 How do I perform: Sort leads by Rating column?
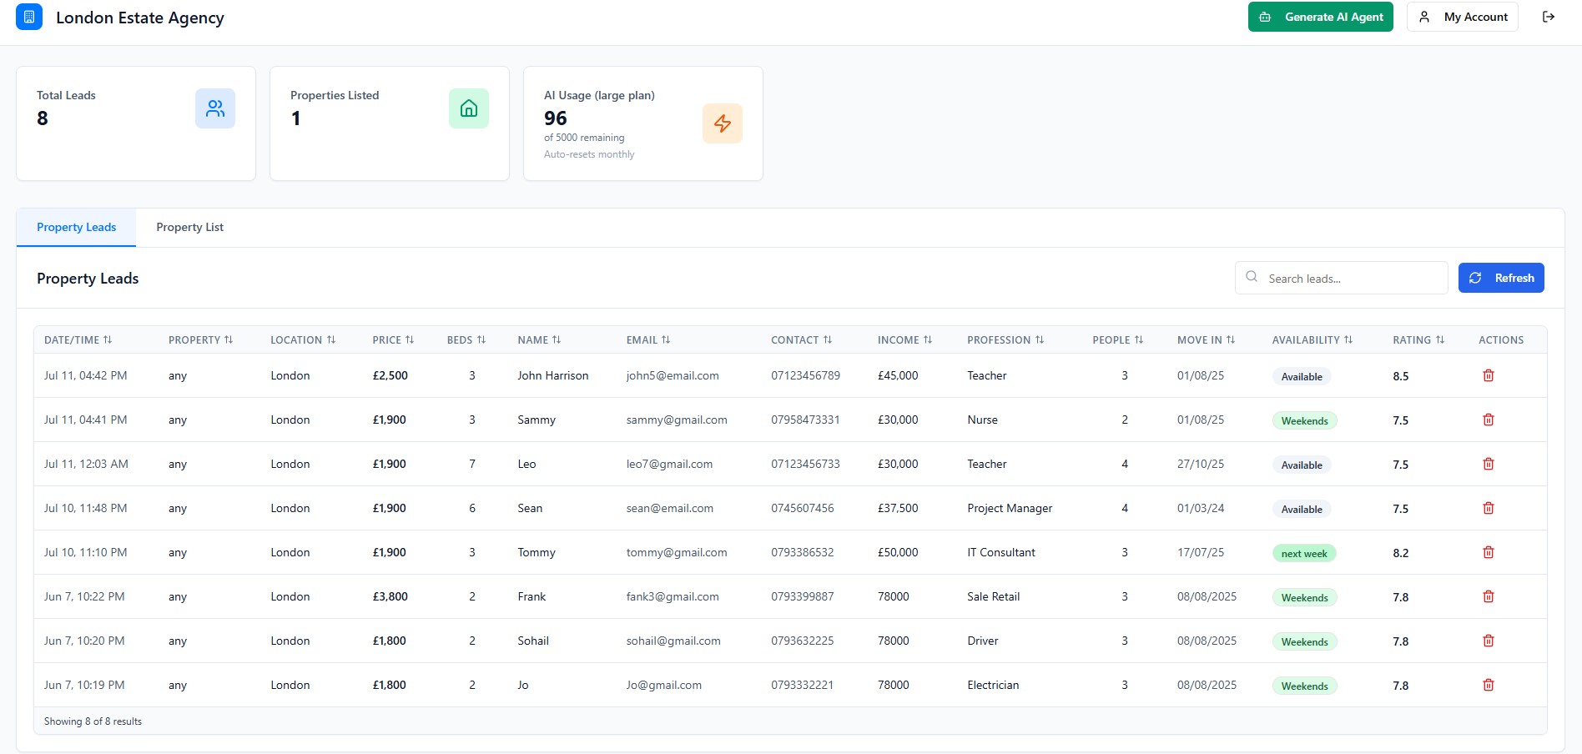coord(1418,339)
